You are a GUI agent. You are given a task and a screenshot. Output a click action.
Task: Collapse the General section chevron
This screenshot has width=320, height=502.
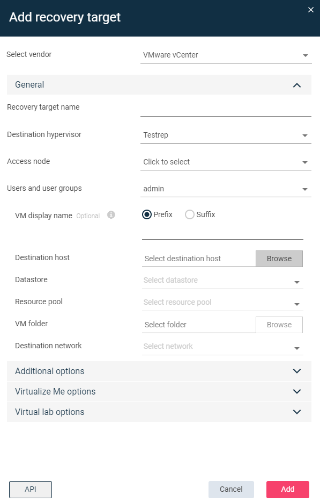[297, 85]
